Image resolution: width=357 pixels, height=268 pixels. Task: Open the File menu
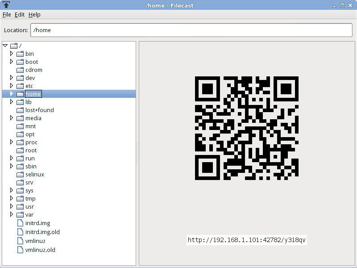[7, 15]
